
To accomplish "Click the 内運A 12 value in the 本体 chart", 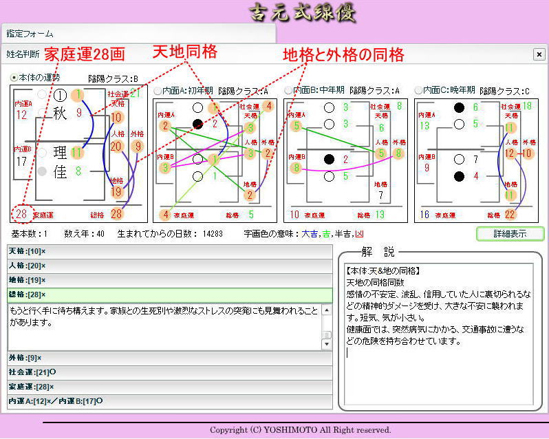I will coord(21,115).
